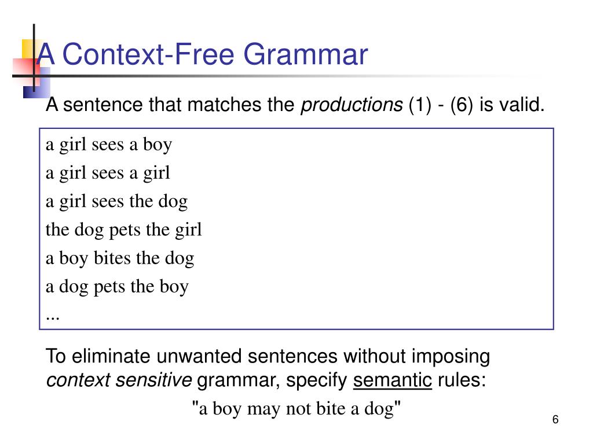593x444 pixels.
Task: Click the slide title 'A Context-Free Grammar'
Action: click(x=202, y=54)
